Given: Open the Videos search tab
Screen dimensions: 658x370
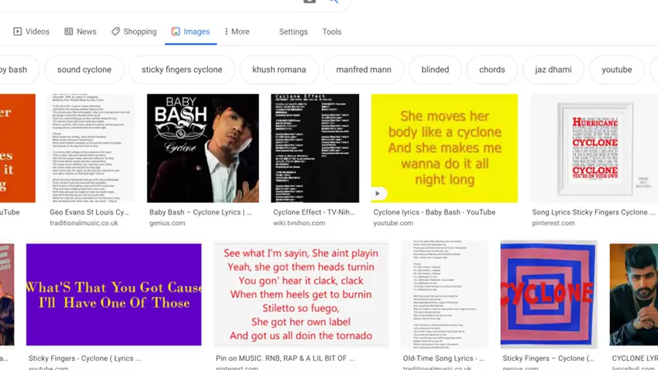Looking at the screenshot, I should click(x=31, y=31).
